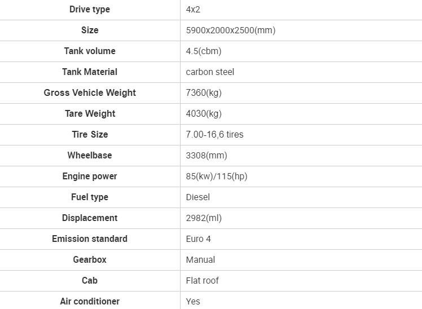Screen dimensions: 422x309
Task: Select the Gross Vehicle Weight label
Action: point(90,93)
